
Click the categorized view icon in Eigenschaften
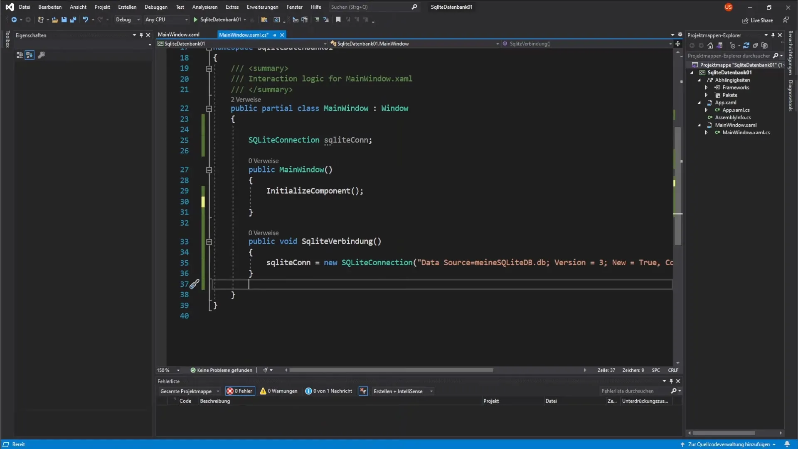point(20,55)
